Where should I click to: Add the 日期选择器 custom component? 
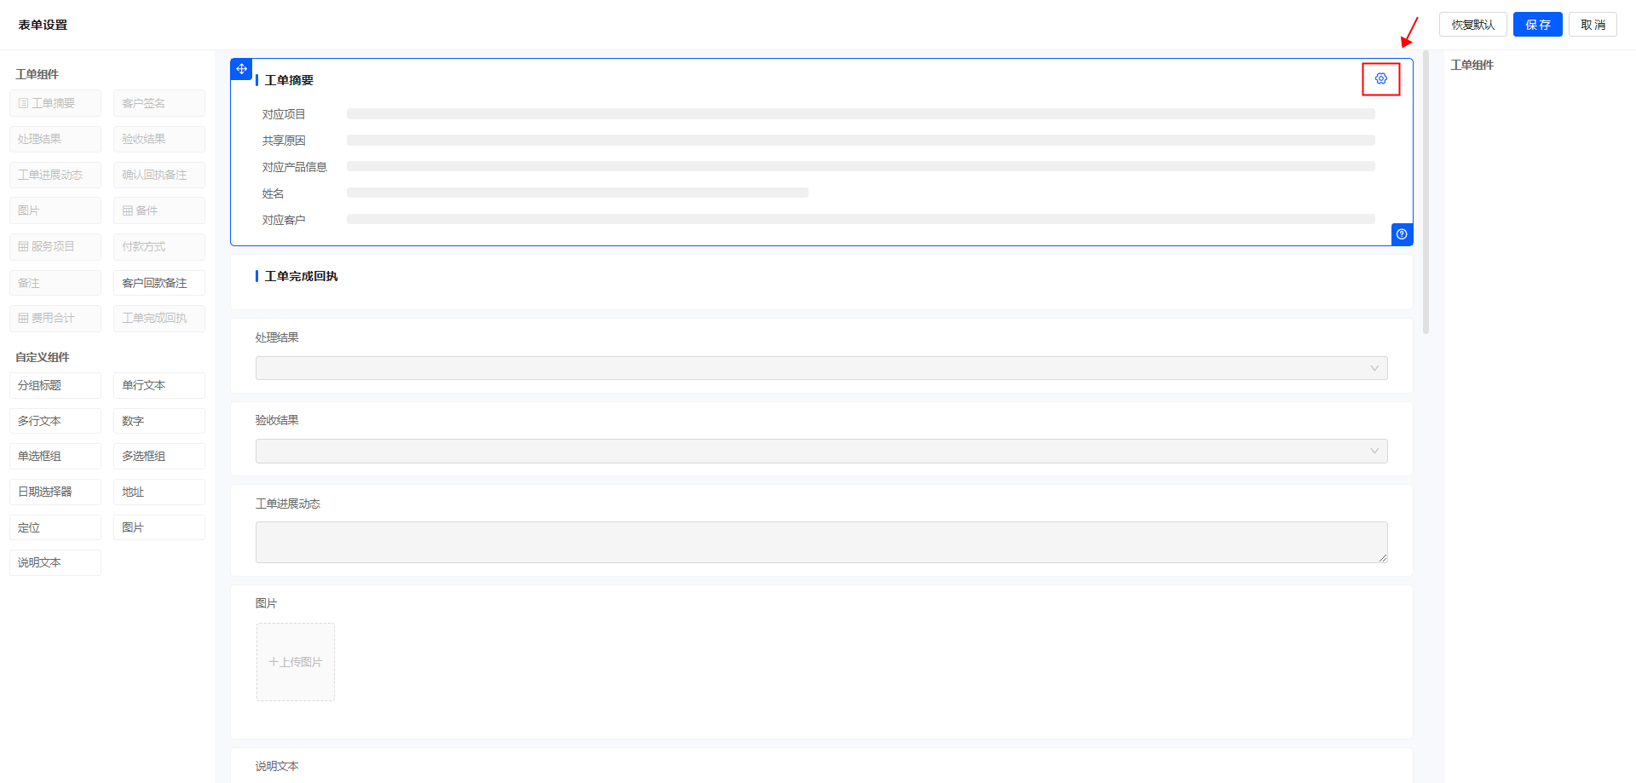click(55, 492)
